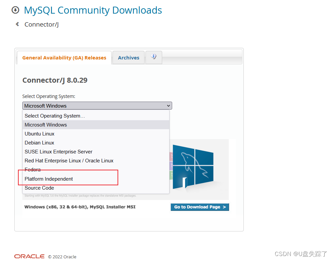Viewport: 332px width, 260px height.
Task: Select Red Hat Enterprise Linux / Oracle Linux
Action: (x=96, y=161)
